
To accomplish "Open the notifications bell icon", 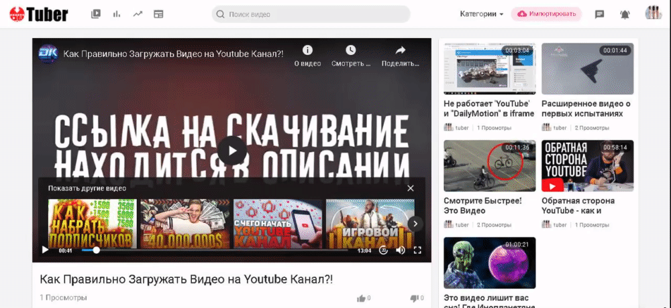I will pos(625,14).
